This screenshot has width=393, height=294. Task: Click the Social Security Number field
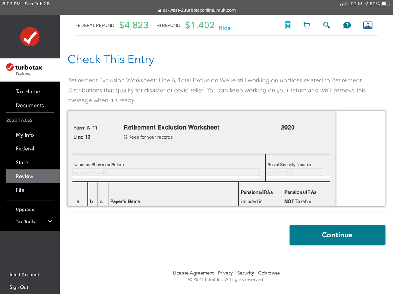coord(295,172)
